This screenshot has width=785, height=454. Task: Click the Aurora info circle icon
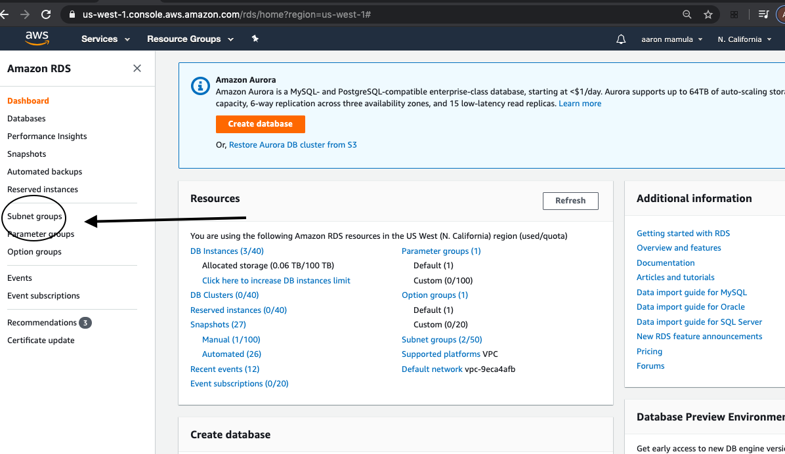[200, 85]
